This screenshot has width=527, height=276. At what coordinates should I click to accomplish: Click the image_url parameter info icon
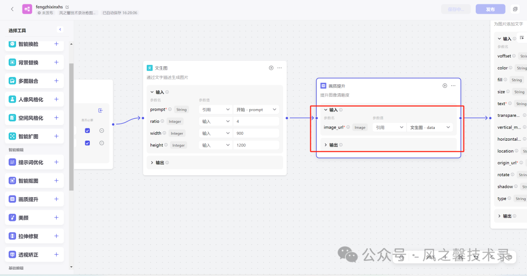pos(348,127)
